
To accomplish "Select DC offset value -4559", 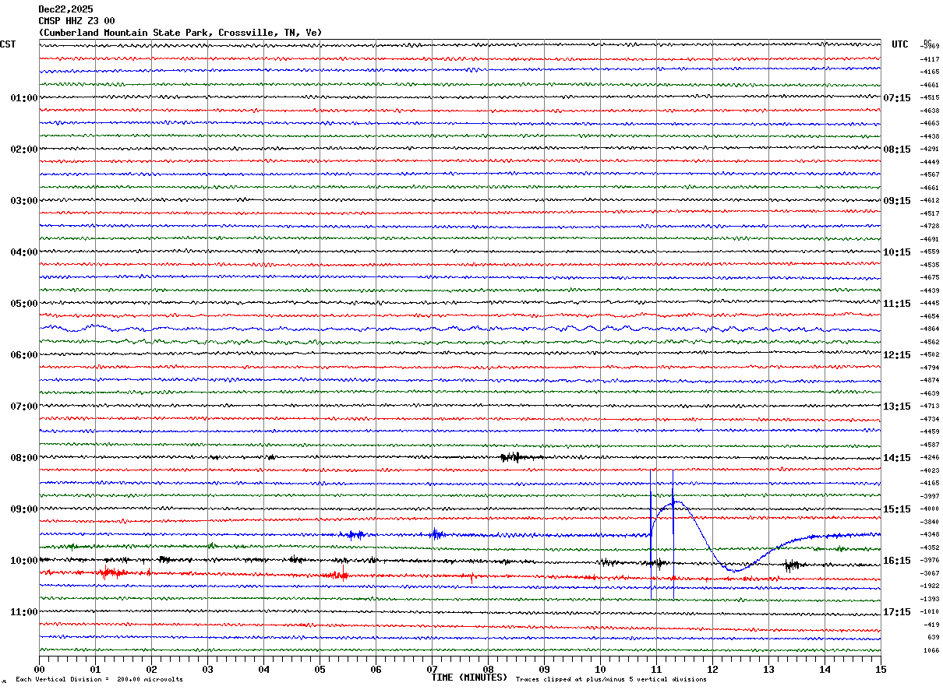I will 931,252.
